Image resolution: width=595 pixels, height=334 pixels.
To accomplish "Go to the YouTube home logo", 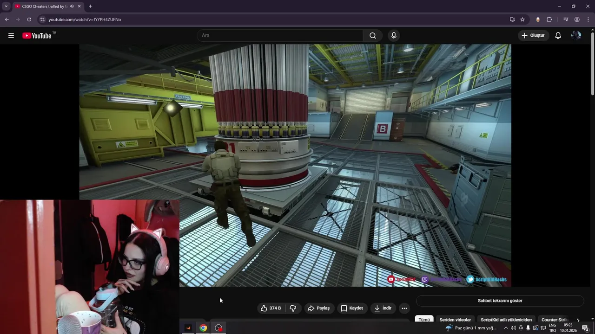I will click(x=37, y=36).
